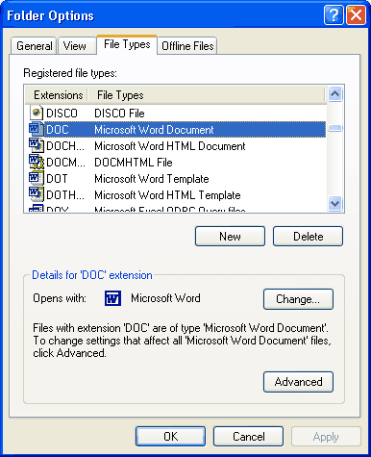371x457 pixels.
Task: Click the DOC row Word document icon
Action: coord(36,130)
